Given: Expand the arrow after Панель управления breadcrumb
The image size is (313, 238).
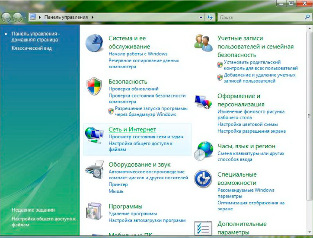Looking at the screenshot, I should [x=93, y=17].
